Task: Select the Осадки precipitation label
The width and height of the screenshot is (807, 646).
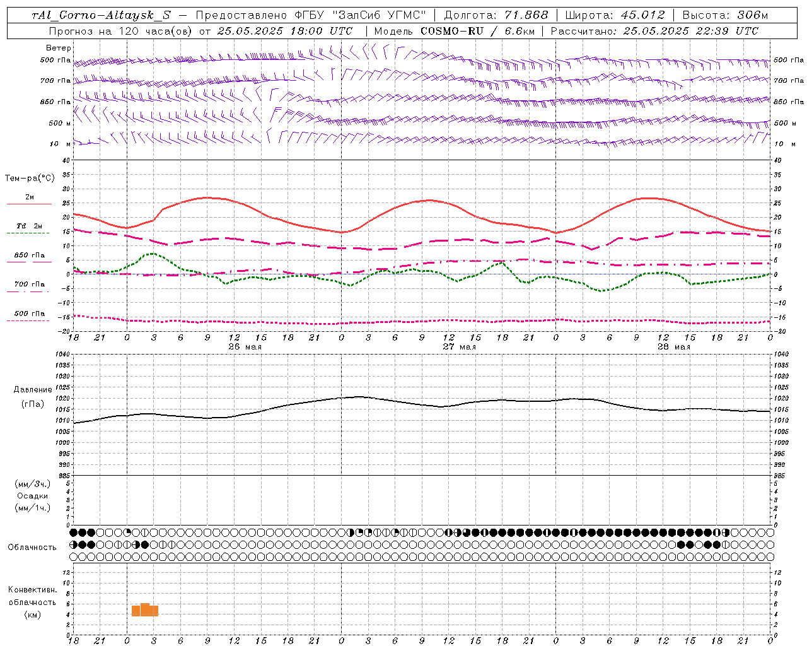Action: pos(32,496)
